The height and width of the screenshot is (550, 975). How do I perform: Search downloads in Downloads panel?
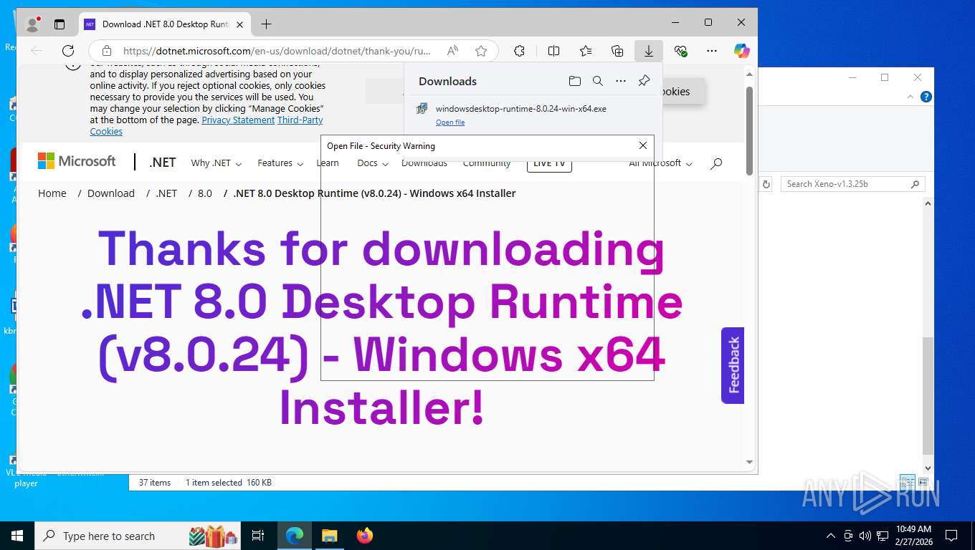click(598, 81)
